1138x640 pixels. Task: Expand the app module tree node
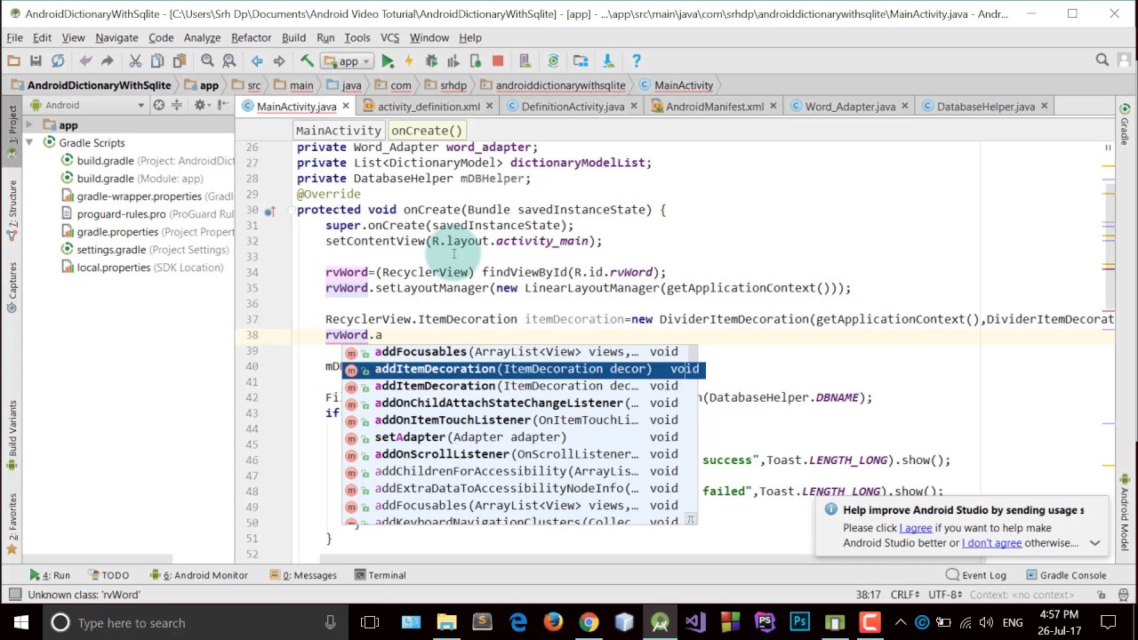click(x=29, y=125)
